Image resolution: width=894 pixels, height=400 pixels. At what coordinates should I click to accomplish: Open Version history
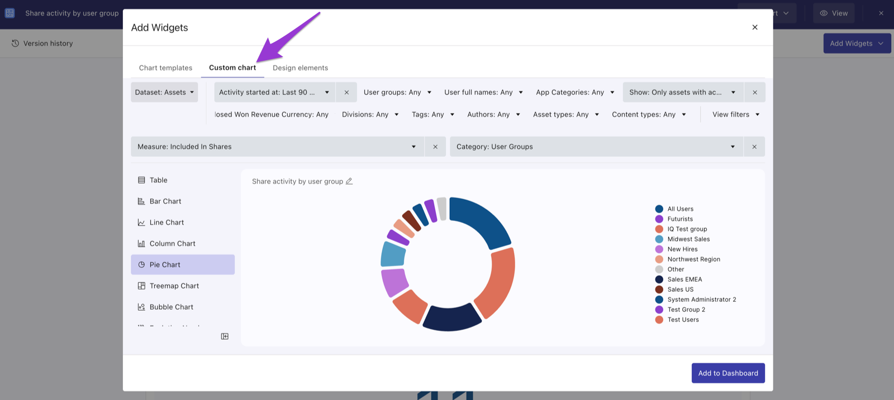point(42,44)
